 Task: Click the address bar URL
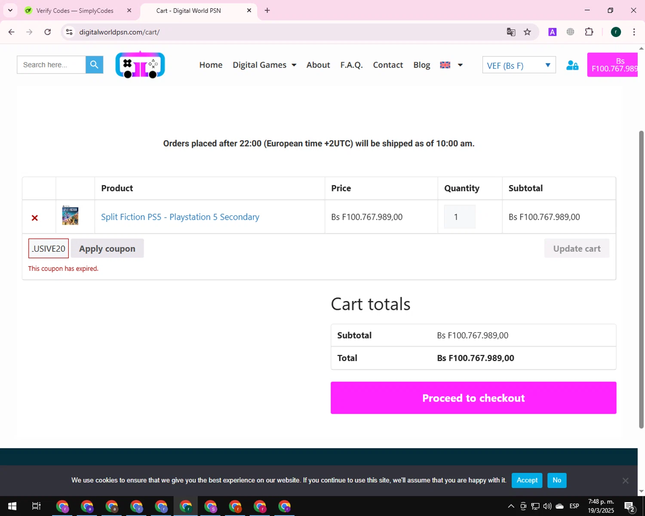tap(120, 32)
